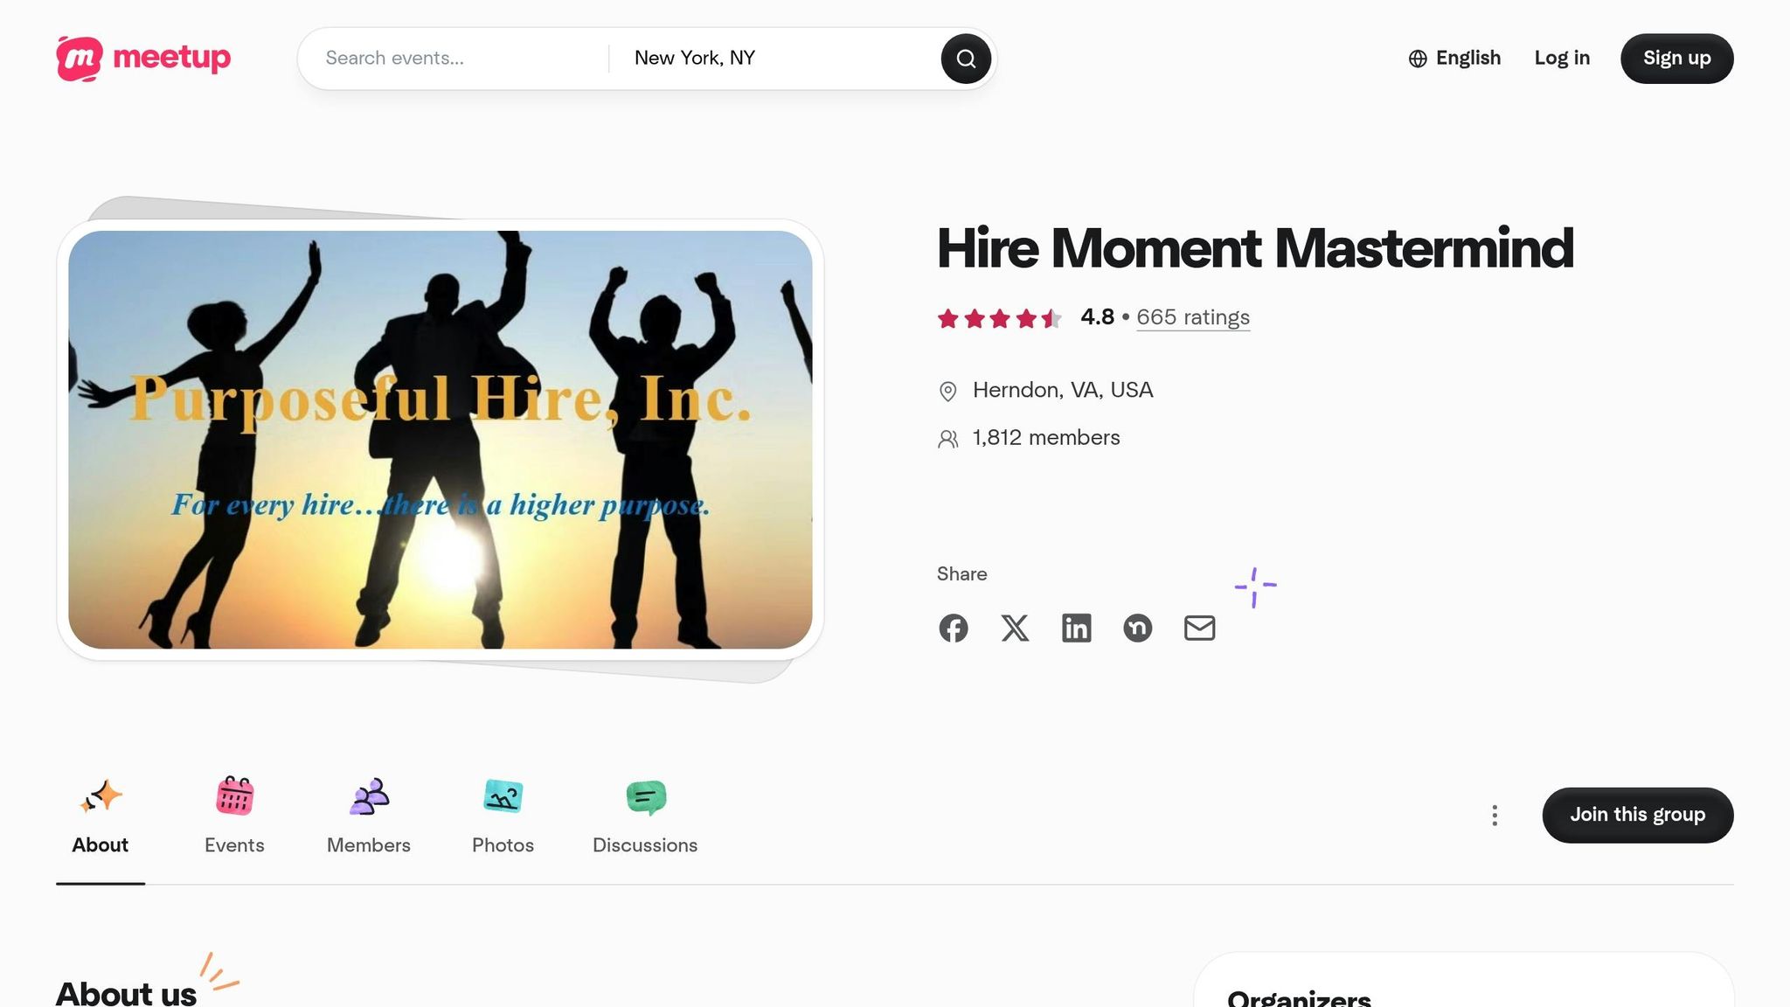Click the star rating display

pyautogui.click(x=999, y=318)
